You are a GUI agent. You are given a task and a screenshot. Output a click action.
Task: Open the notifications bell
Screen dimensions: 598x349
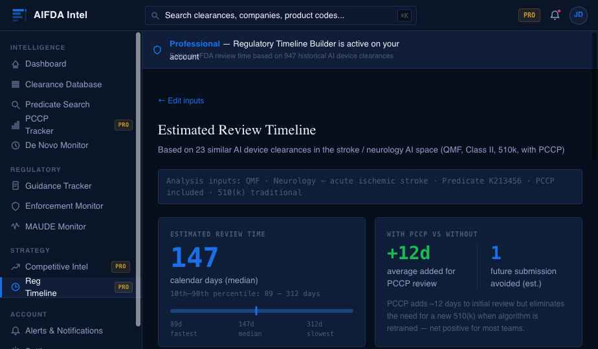(x=555, y=15)
